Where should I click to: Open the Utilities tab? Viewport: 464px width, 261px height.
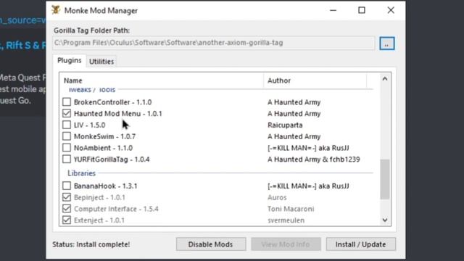[x=101, y=62]
